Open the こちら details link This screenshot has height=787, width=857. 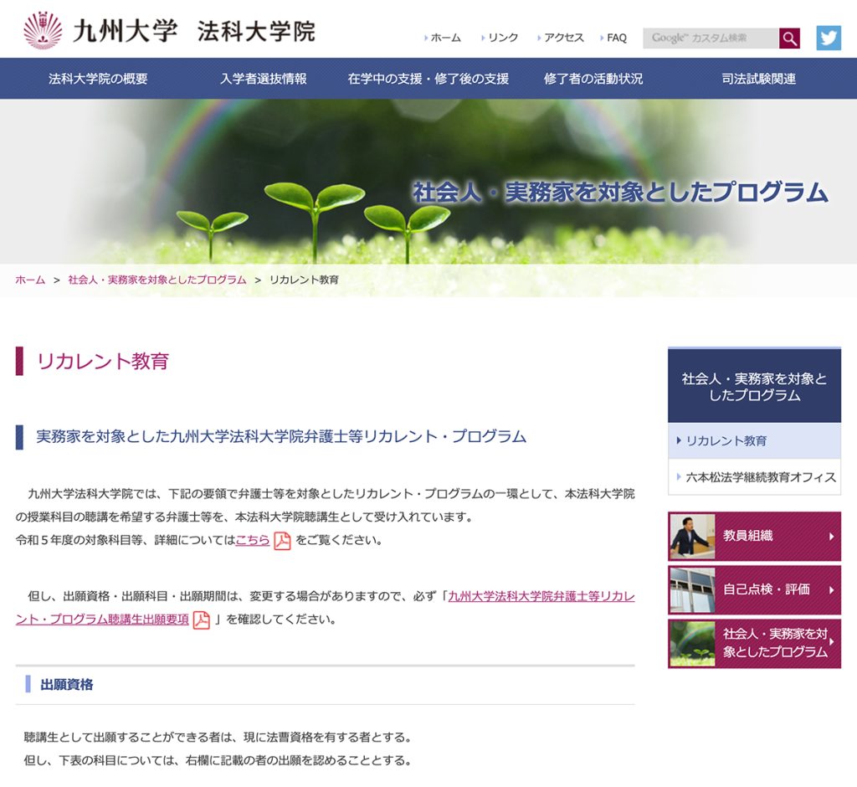click(252, 540)
